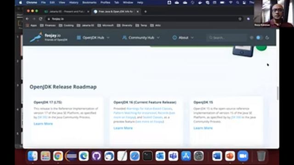Image resolution: width=294 pixels, height=165 pixels.
Task: Bookmark page with the star icon
Action: [240, 19]
